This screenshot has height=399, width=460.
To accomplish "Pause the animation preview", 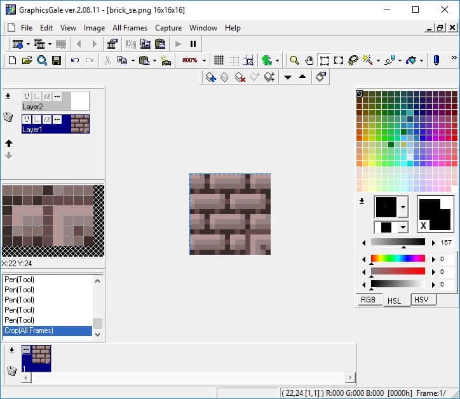I will [x=193, y=44].
